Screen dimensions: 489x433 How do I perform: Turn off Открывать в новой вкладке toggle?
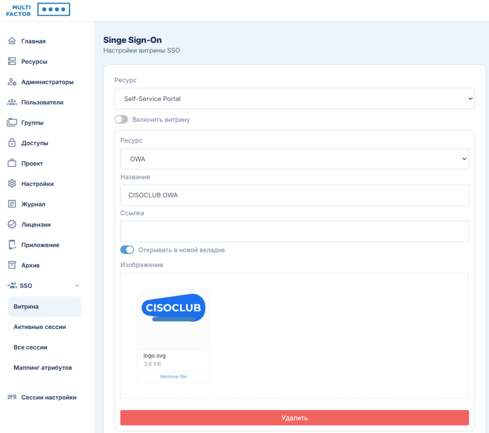click(127, 250)
